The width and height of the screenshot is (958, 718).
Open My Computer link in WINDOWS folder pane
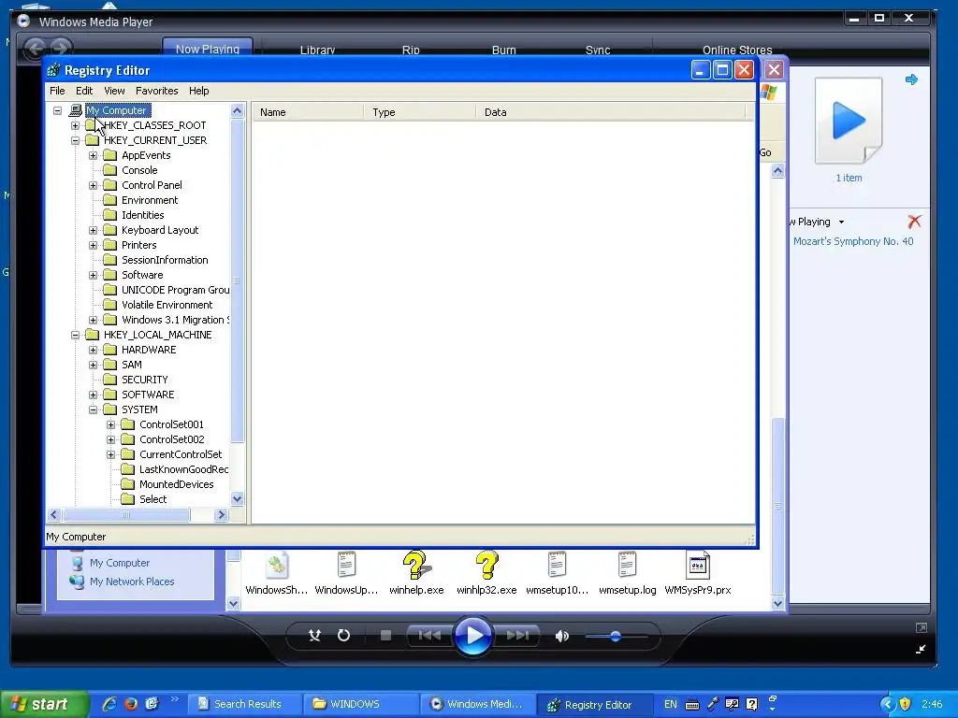[x=120, y=563]
